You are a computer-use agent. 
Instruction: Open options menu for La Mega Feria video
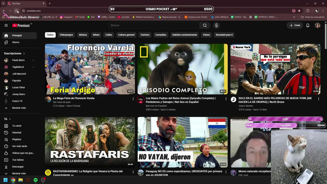[133, 99]
